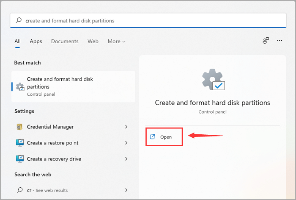Expand the Create a restore point chevron
The image size is (296, 200).
[126, 143]
